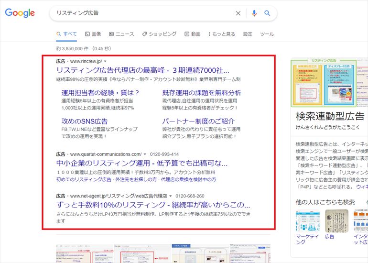The image size is (368, 263).
Task: Click the 検索連動型広告 panel heading
Action: [x=330, y=116]
